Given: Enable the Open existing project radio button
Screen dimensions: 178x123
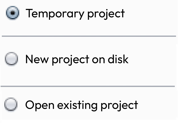Looking at the screenshot, I should [x=11, y=104].
